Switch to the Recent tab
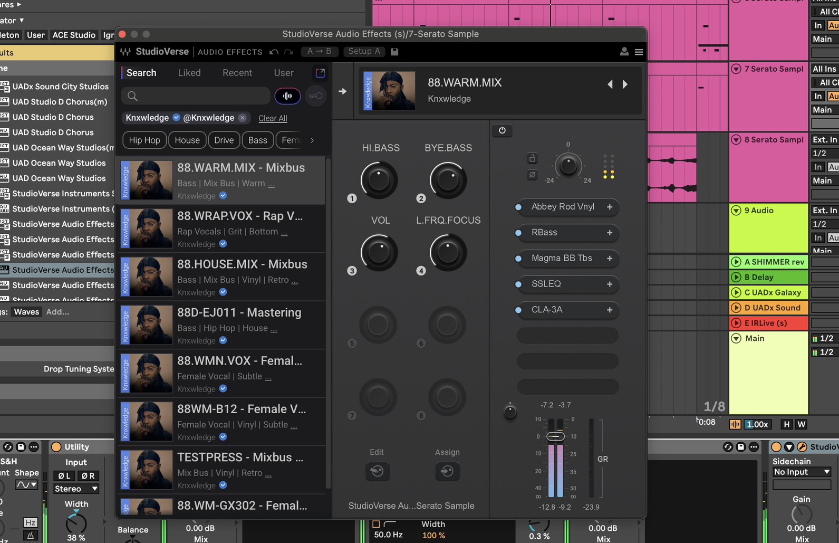 coord(237,73)
